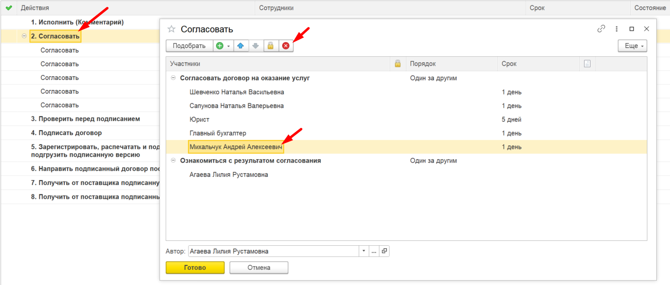Viewport: 670px width, 285px height.
Task: Select participant Михальчук Андрей Алексеевич
Action: coord(236,147)
